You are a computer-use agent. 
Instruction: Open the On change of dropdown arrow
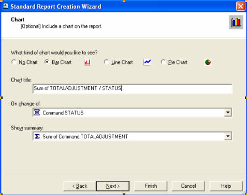click(x=228, y=112)
